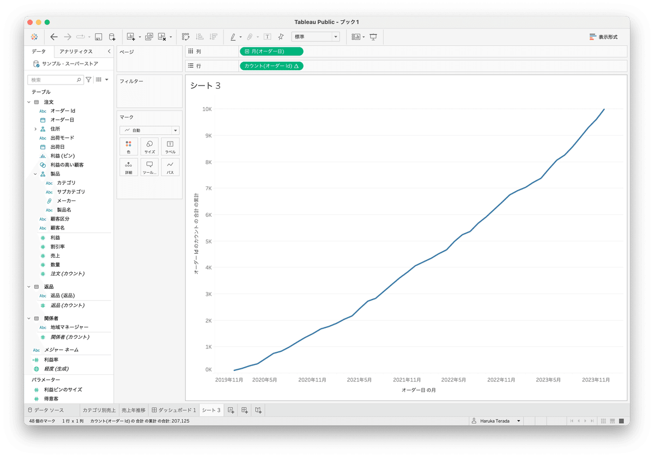The height and width of the screenshot is (457, 654).
Task: Undo the last action with the back arrow
Action: coord(53,37)
